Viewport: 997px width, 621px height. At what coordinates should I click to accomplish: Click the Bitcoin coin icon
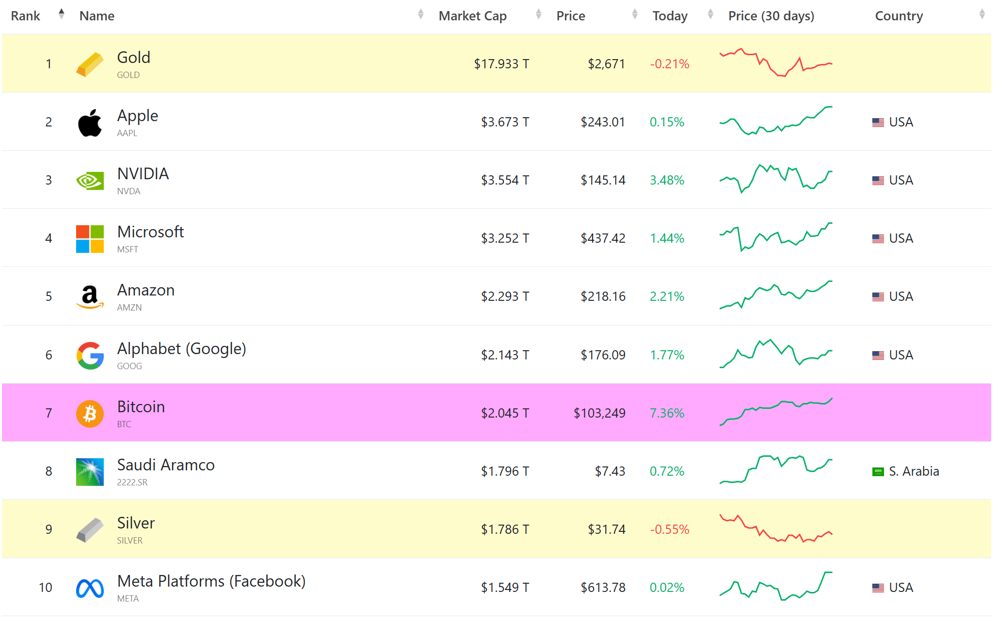coord(90,414)
